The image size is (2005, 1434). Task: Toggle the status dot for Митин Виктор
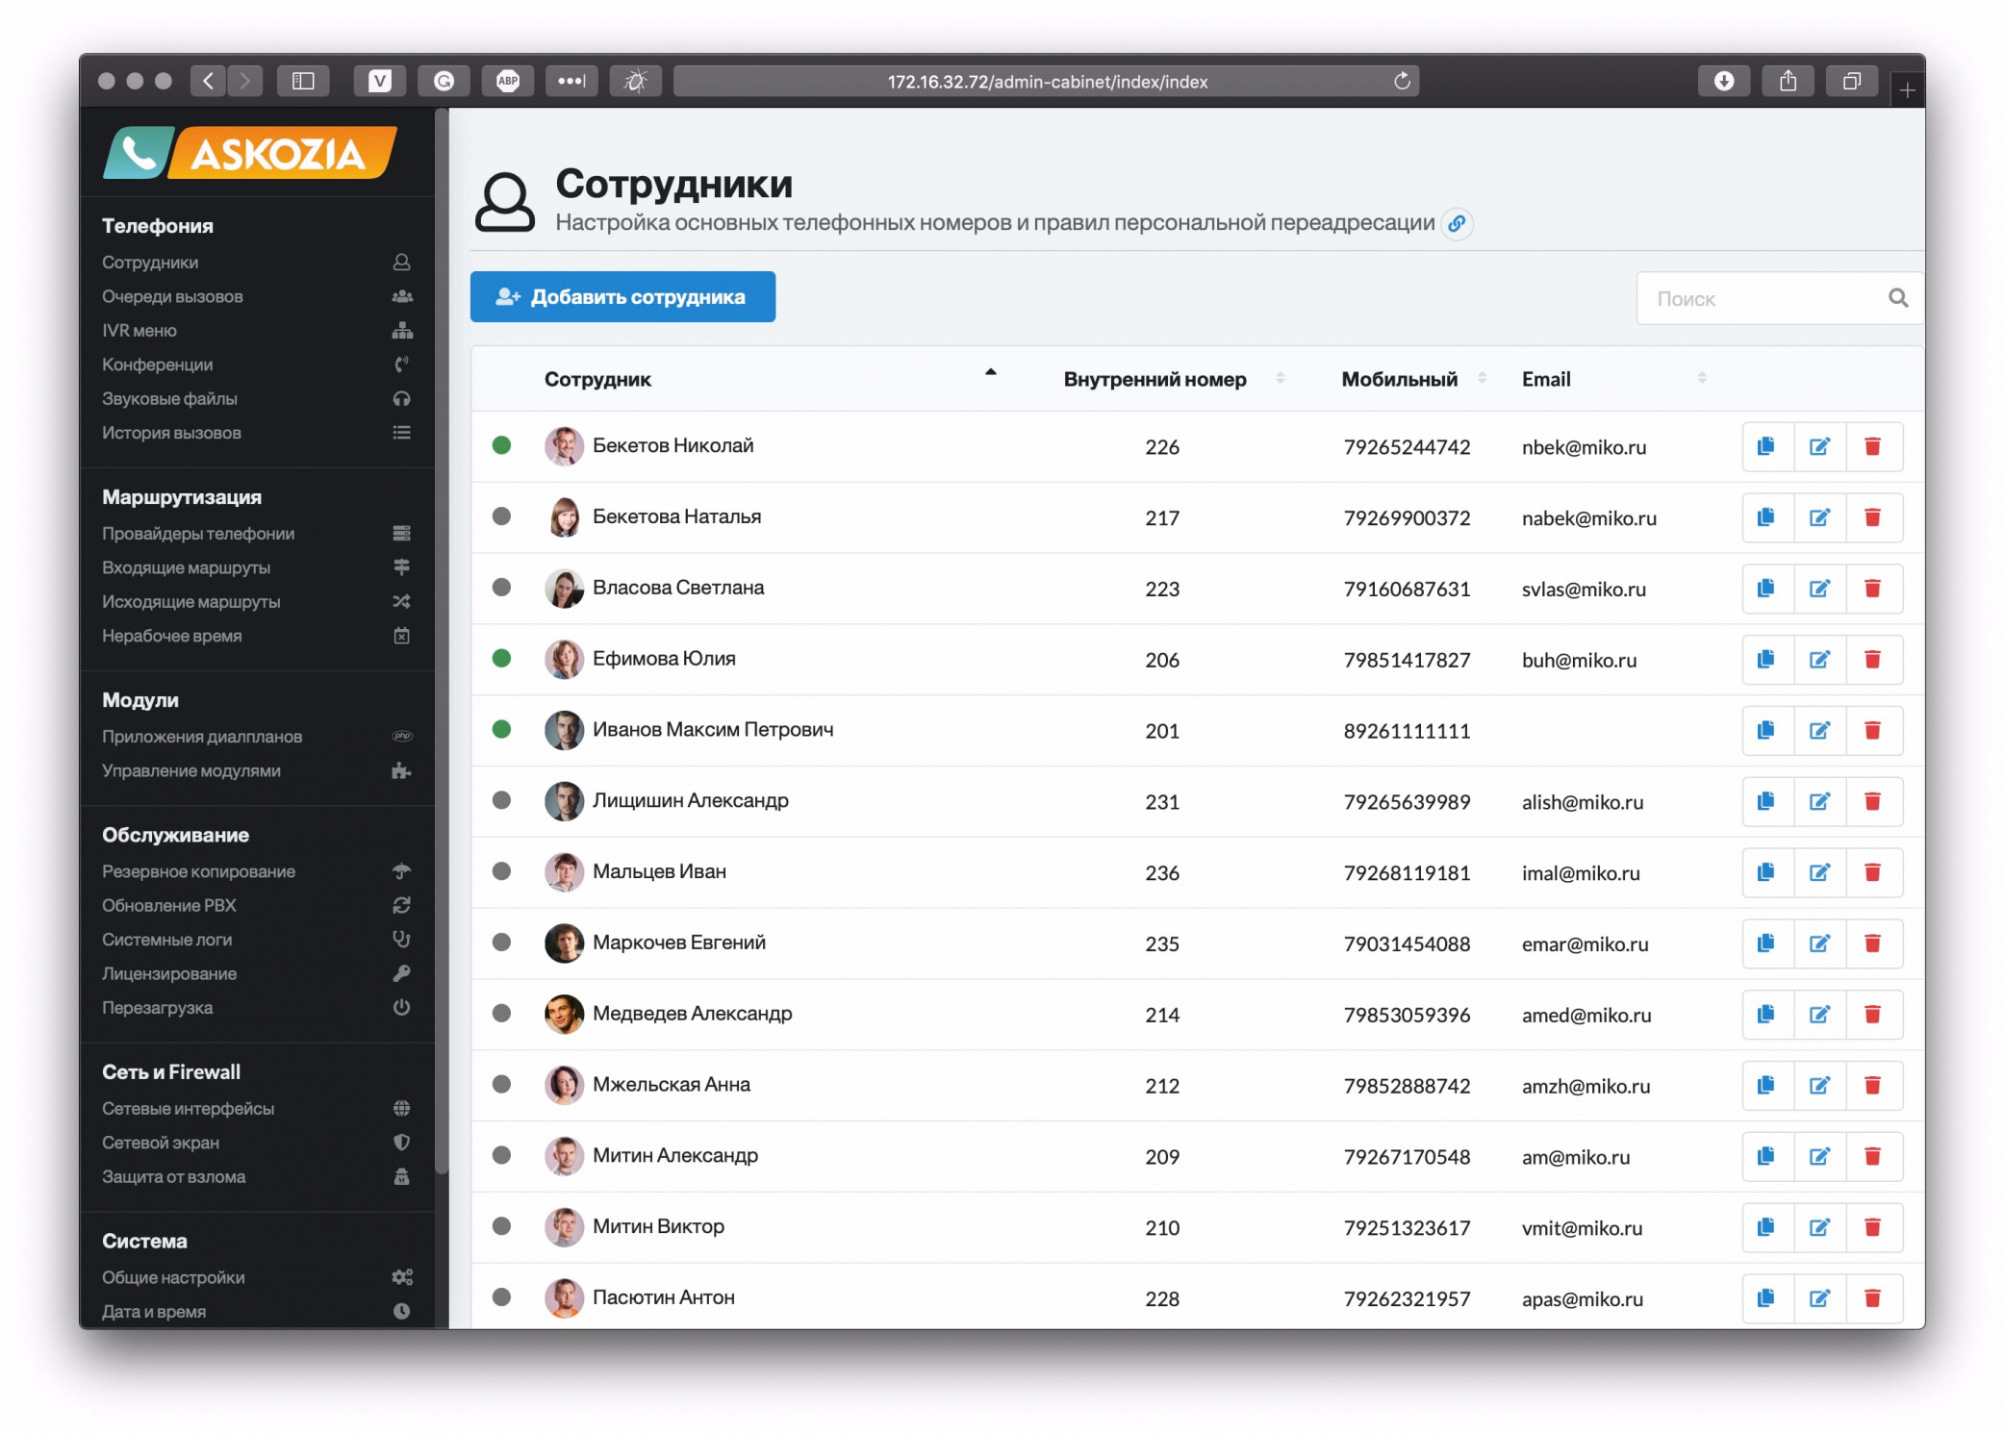[x=501, y=1226]
